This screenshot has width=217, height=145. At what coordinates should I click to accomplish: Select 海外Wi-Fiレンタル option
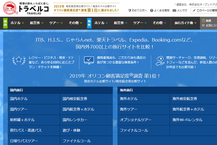pyautogui.click(x=194, y=120)
